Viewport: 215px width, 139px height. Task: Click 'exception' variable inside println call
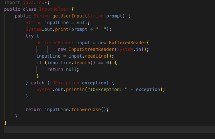pos(148,90)
